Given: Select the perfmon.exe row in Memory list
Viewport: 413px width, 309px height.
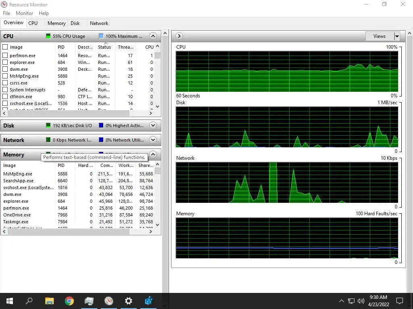Looking at the screenshot, I should pos(78,208).
